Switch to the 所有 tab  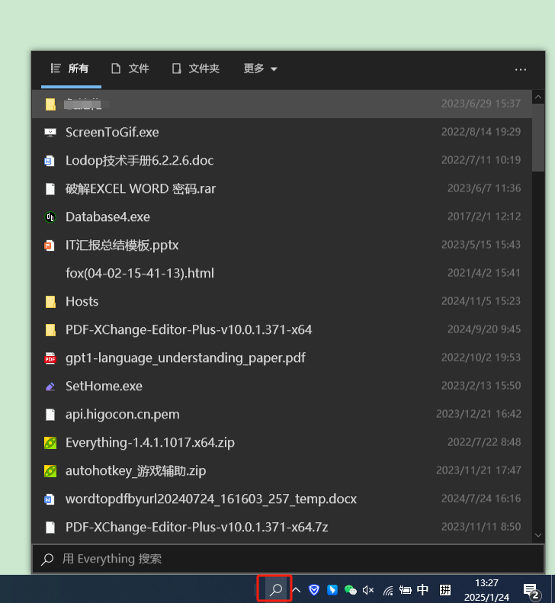point(71,69)
